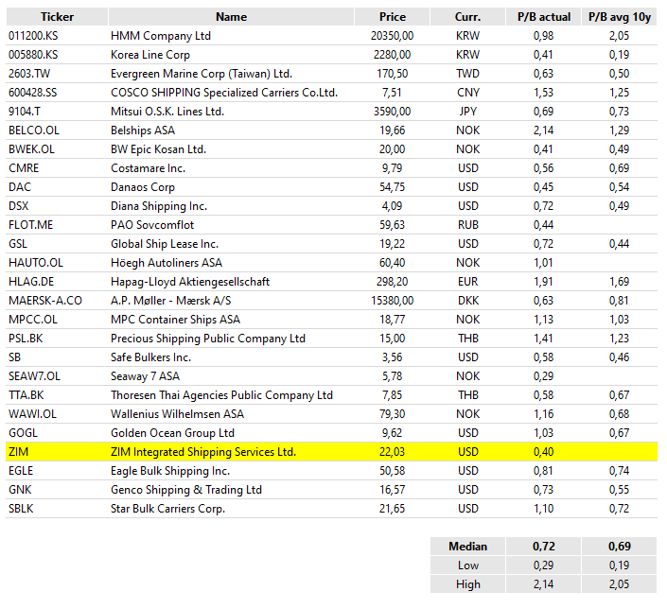Screen dimensions: 667x609
Task: Select the CNY currency cell
Action: click(x=468, y=93)
